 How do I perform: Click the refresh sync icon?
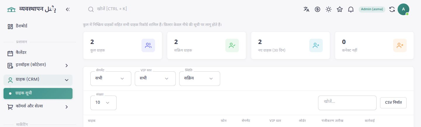pos(392,9)
